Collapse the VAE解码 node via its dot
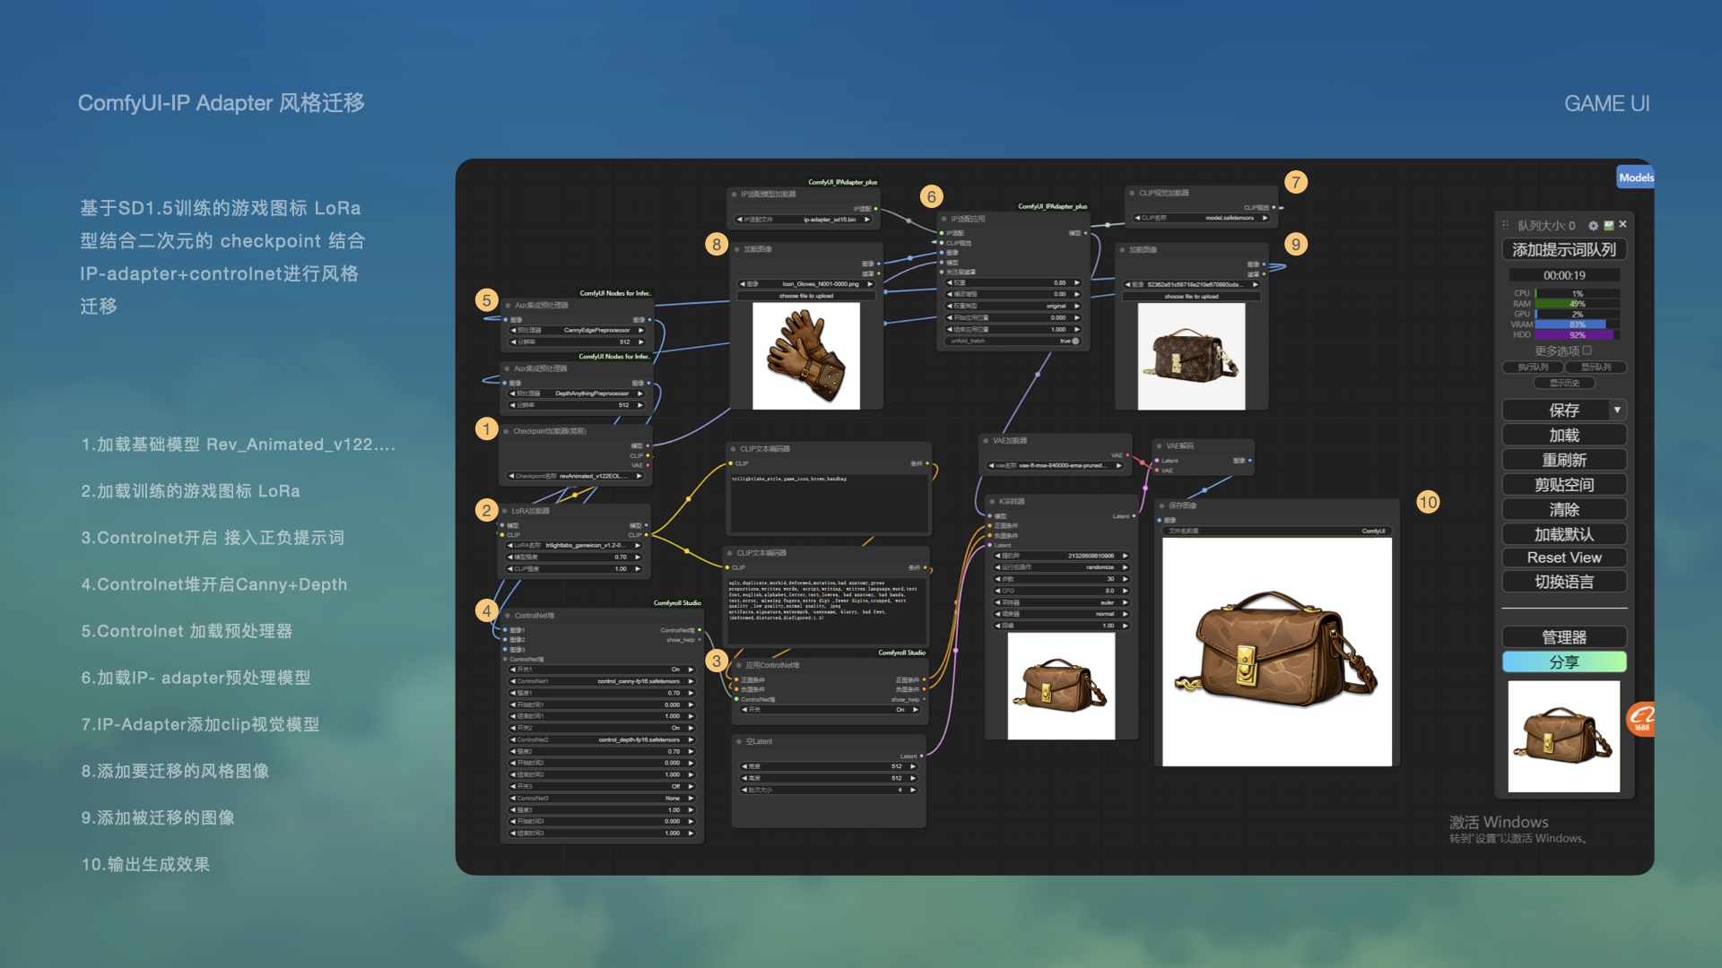Viewport: 1722px width, 968px height. click(x=1159, y=445)
